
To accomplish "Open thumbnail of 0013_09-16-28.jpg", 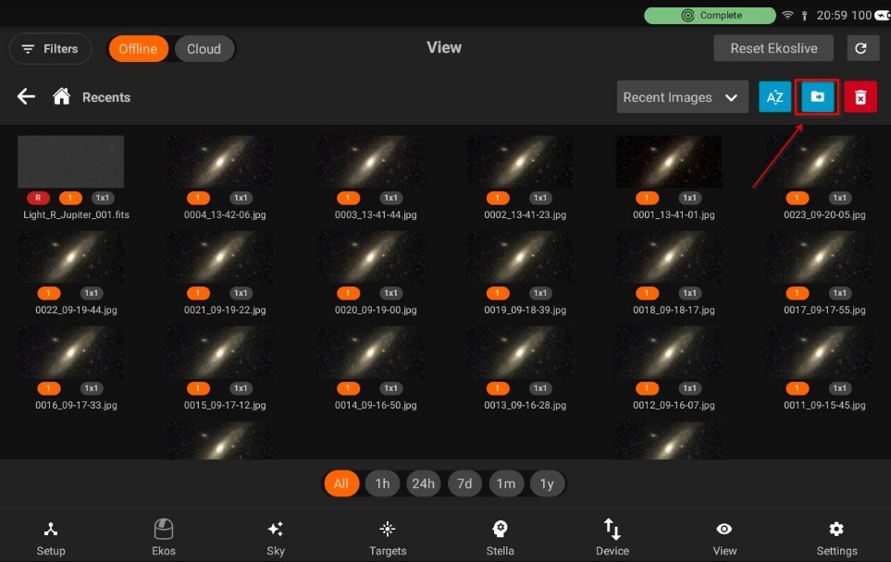I will pyautogui.click(x=519, y=352).
